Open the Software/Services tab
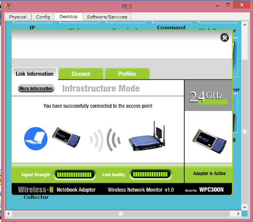Viewport: 253px width, 222px height. (x=107, y=17)
